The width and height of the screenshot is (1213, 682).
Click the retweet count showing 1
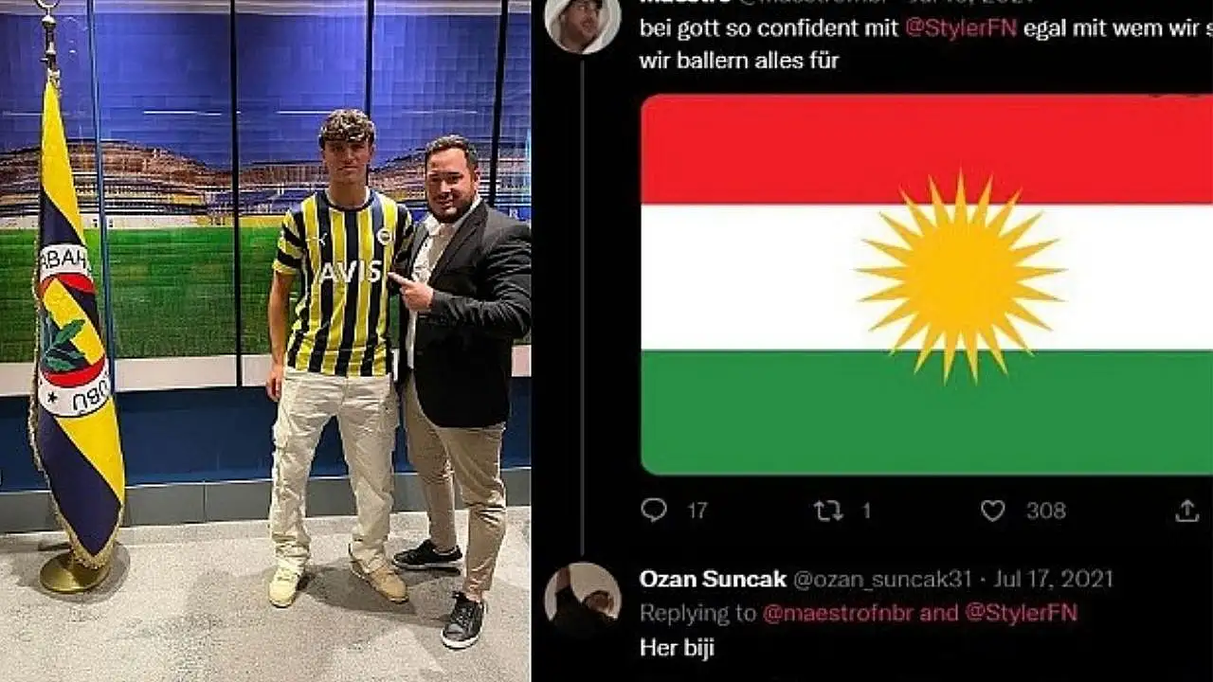(866, 511)
